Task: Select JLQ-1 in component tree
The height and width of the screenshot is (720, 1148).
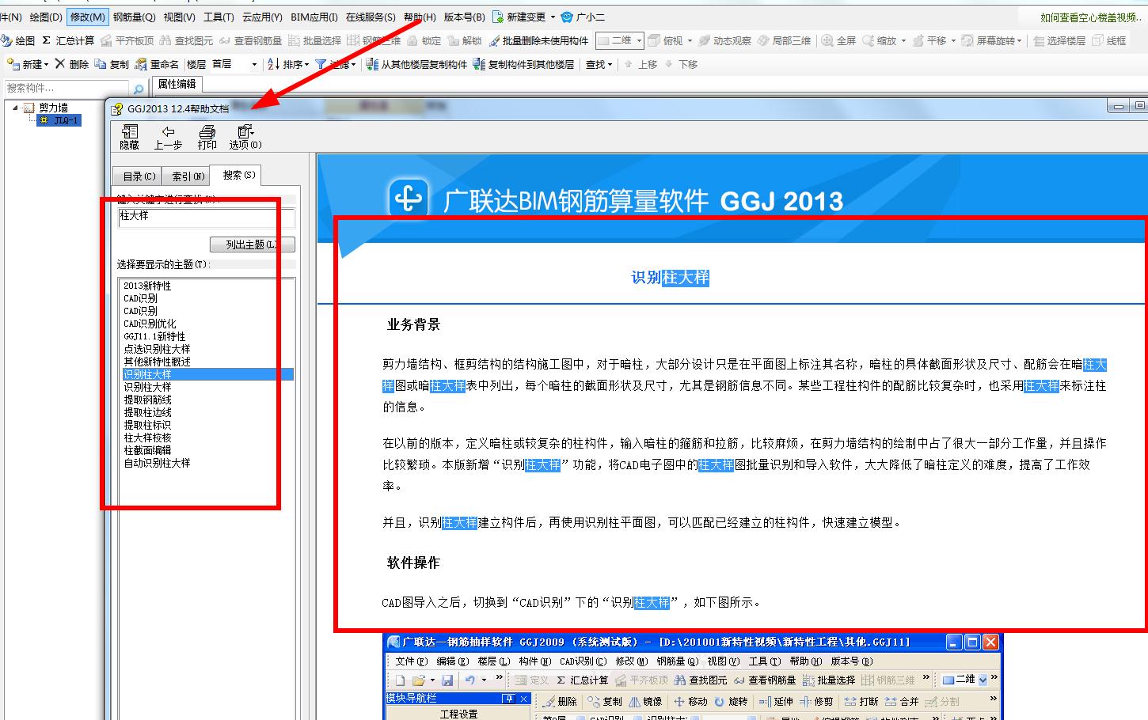Action: 60,120
